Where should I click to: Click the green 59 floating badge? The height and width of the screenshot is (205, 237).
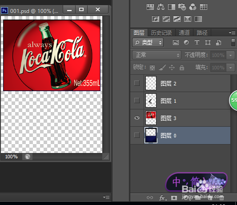point(233,100)
